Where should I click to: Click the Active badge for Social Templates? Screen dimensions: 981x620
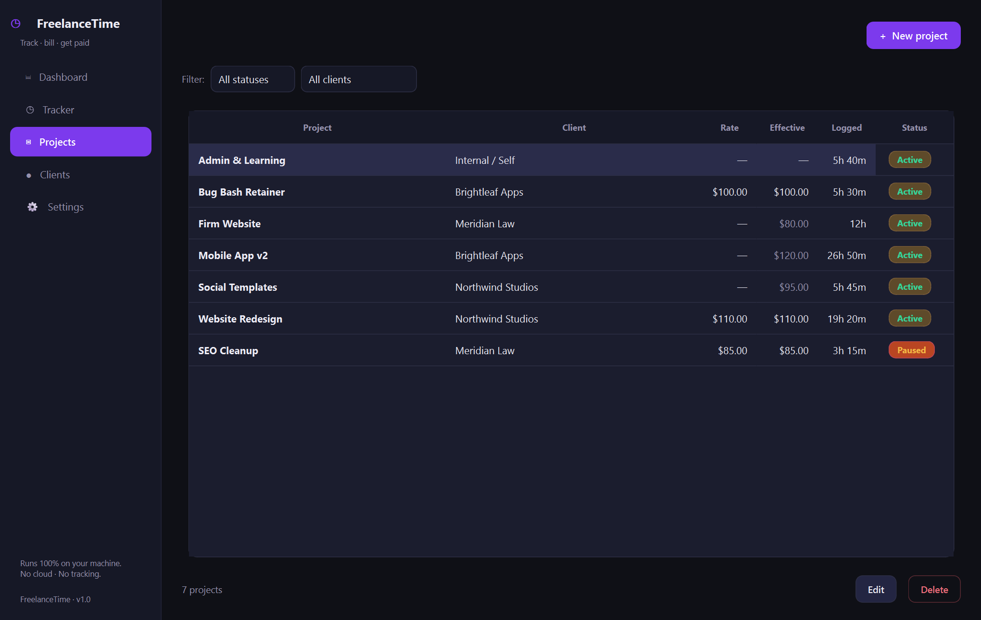coord(910,286)
